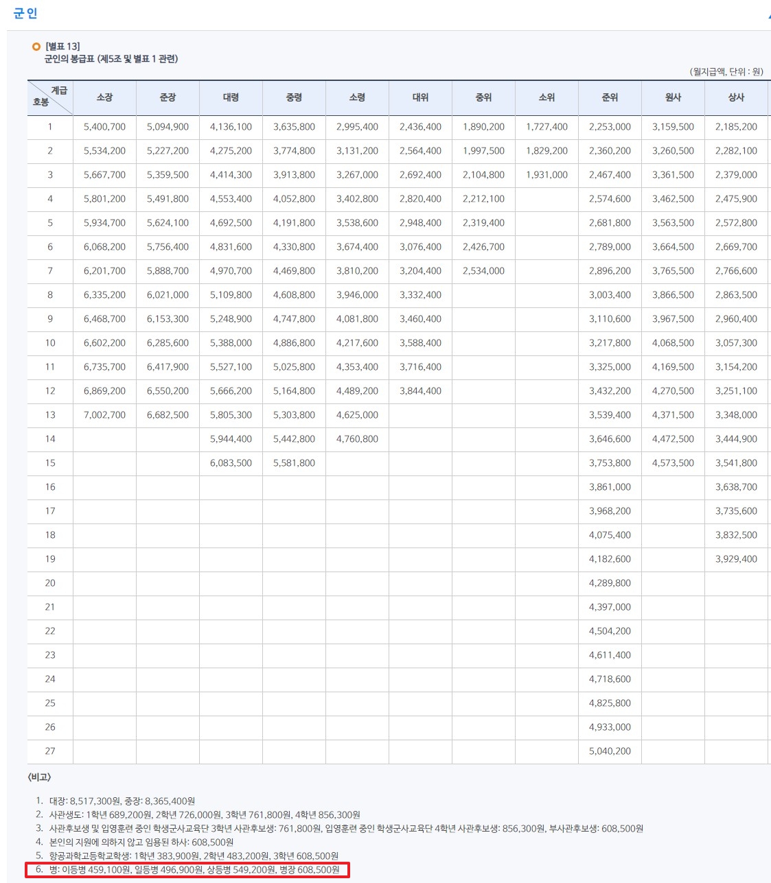Click the 4,573,500 cell in 원사 column
The width and height of the screenshot is (771, 883).
pos(673,463)
